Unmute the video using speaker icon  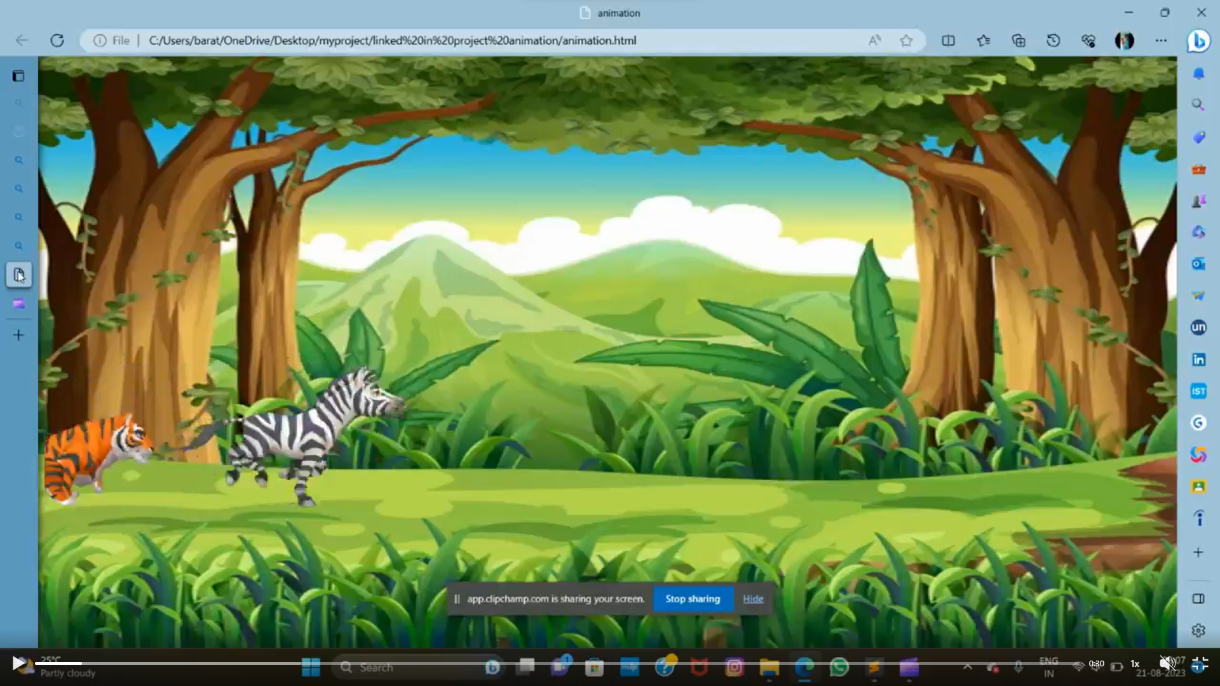point(1167,664)
